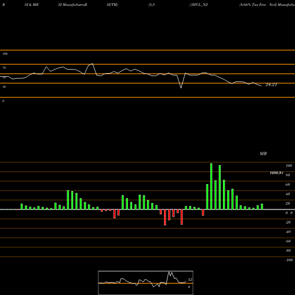Click the 0 axis label below RSI panel
The width and height of the screenshot is (295, 295).
pyautogui.click(x=3, y=101)
